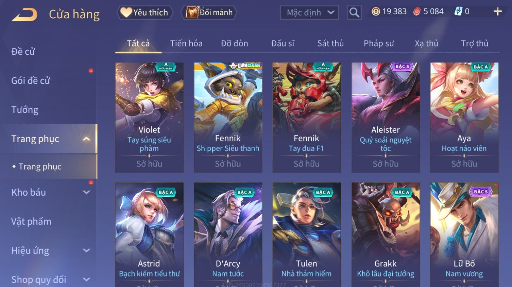Click the blue voucher currency icon
The height and width of the screenshot is (287, 512).
(x=458, y=12)
